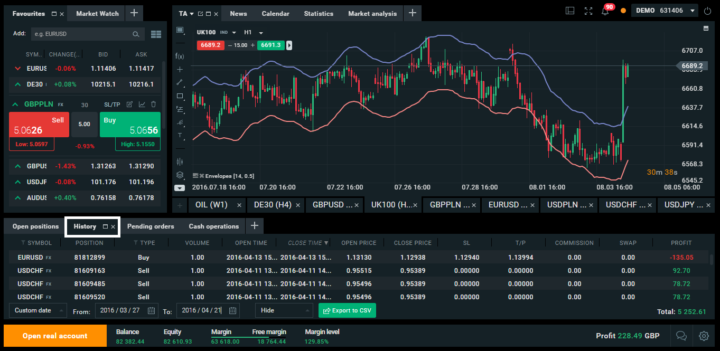Open the Calendar tab
720x351 pixels.
pos(275,14)
